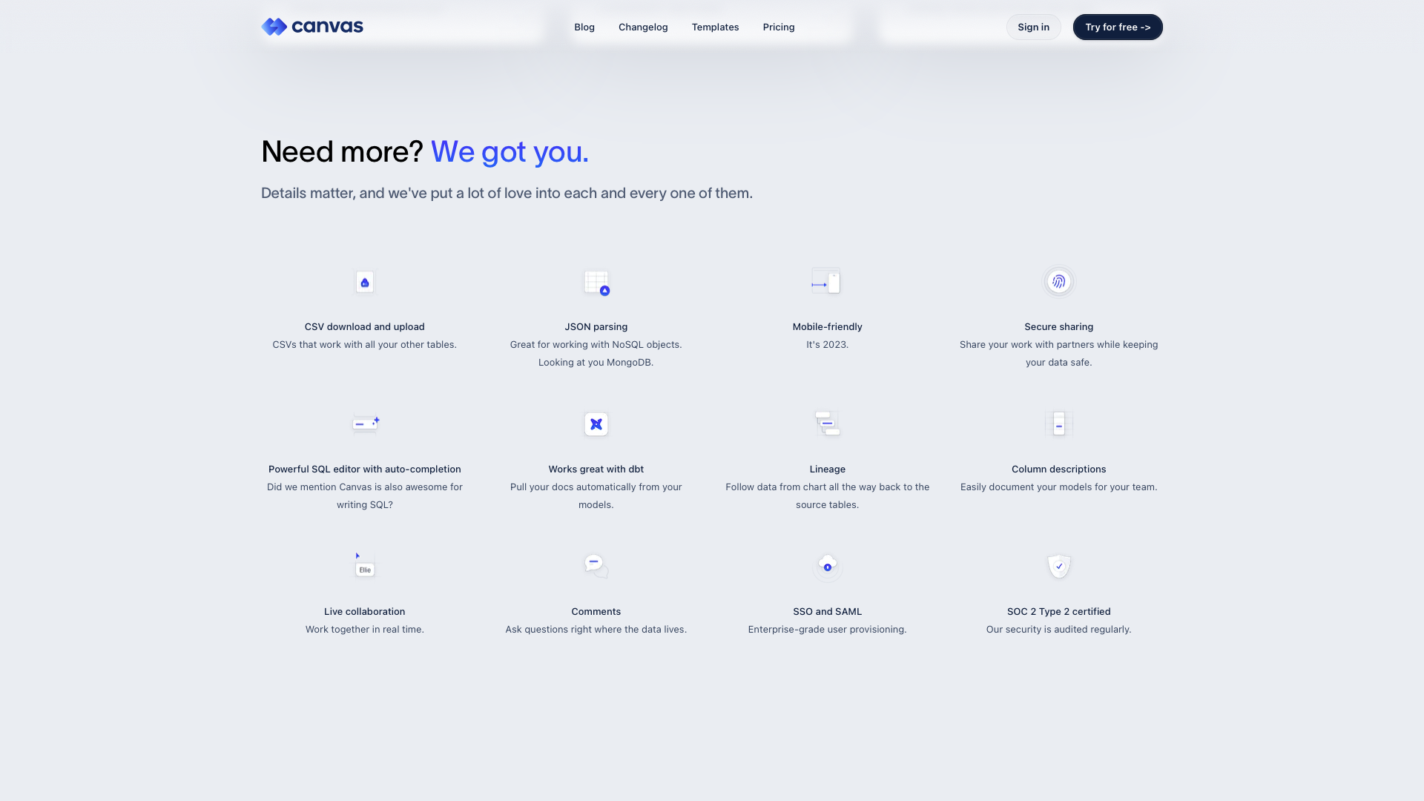Click the Mobile-friendly device icon
The width and height of the screenshot is (1424, 801).
click(828, 282)
